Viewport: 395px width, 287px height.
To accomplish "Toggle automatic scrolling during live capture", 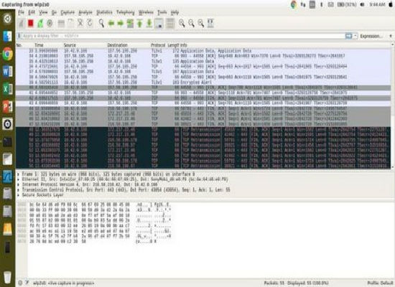I will click(x=159, y=24).
